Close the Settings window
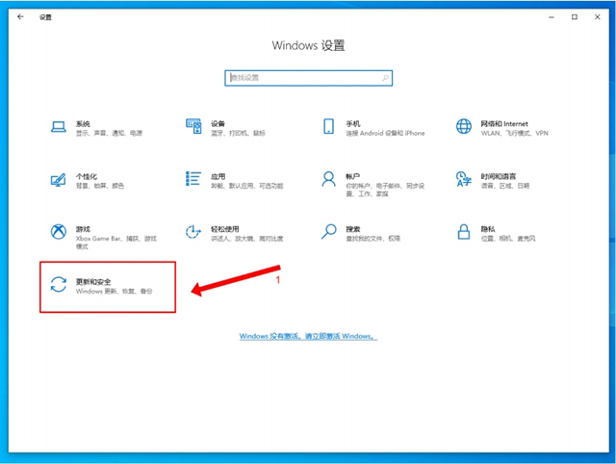The image size is (616, 464). click(x=597, y=17)
